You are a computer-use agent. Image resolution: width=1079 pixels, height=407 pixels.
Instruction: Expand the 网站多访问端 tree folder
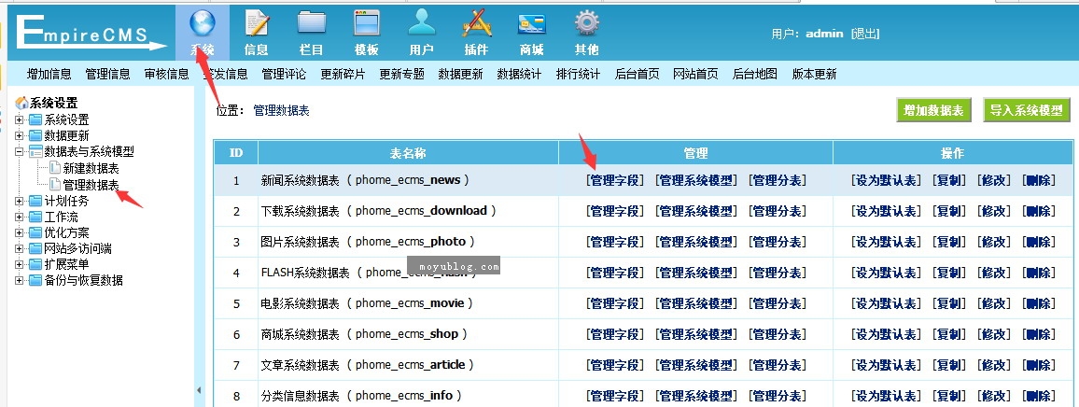tap(20, 248)
